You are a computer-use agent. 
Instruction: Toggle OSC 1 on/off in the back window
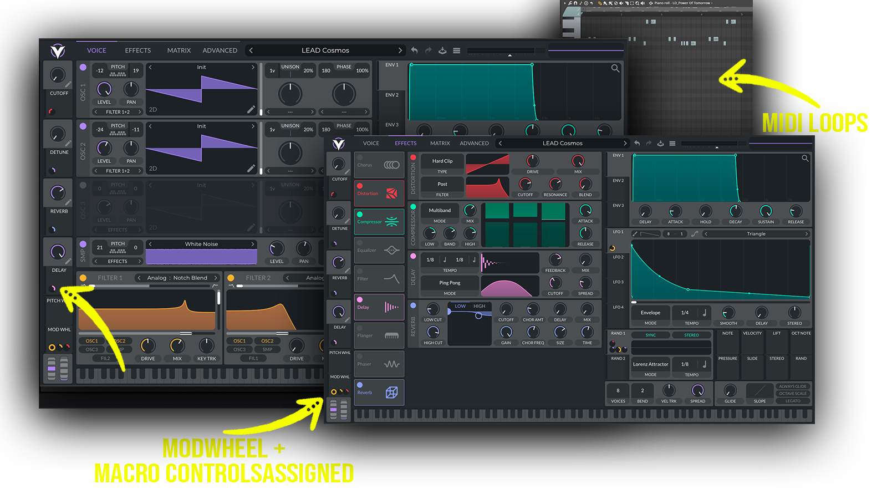[83, 67]
